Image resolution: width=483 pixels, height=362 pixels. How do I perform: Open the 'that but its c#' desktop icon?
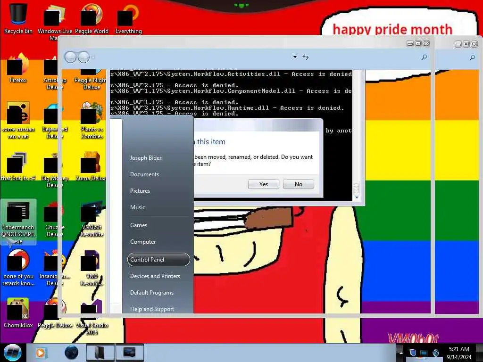click(18, 166)
